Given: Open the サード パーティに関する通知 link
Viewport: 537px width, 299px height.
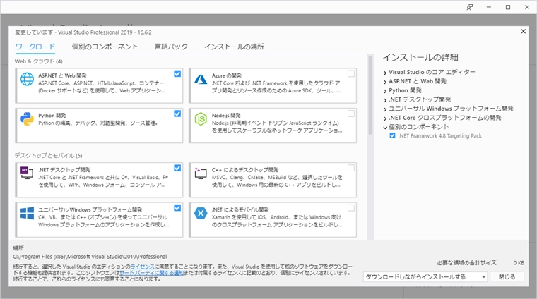Looking at the screenshot, I should [x=151, y=273].
